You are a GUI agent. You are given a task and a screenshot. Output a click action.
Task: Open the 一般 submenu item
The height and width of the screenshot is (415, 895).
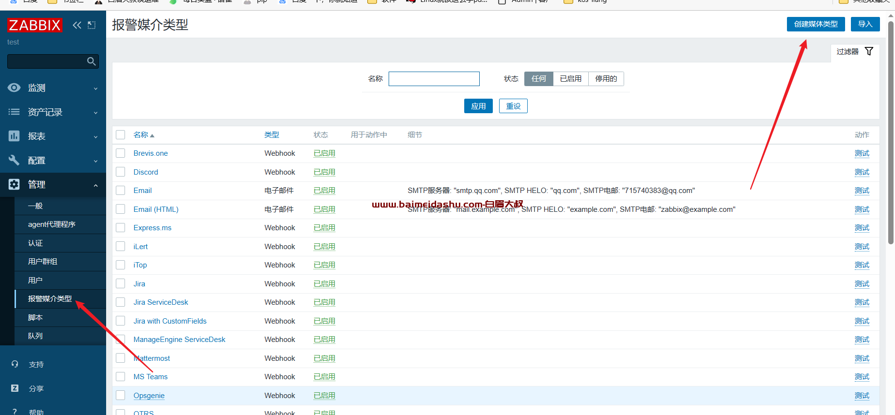pos(60,206)
